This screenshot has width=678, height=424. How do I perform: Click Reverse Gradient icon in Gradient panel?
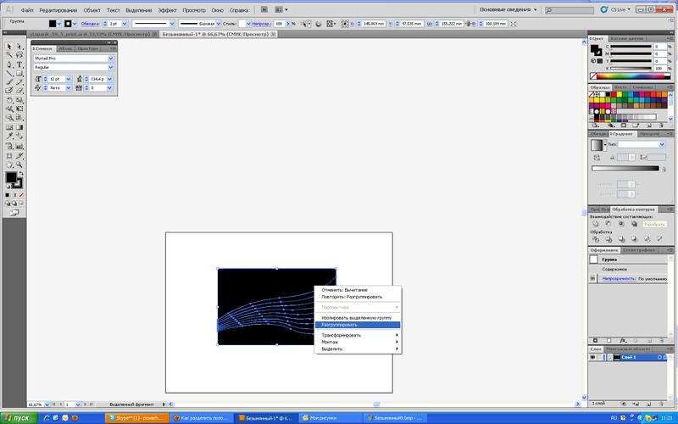pos(597,158)
